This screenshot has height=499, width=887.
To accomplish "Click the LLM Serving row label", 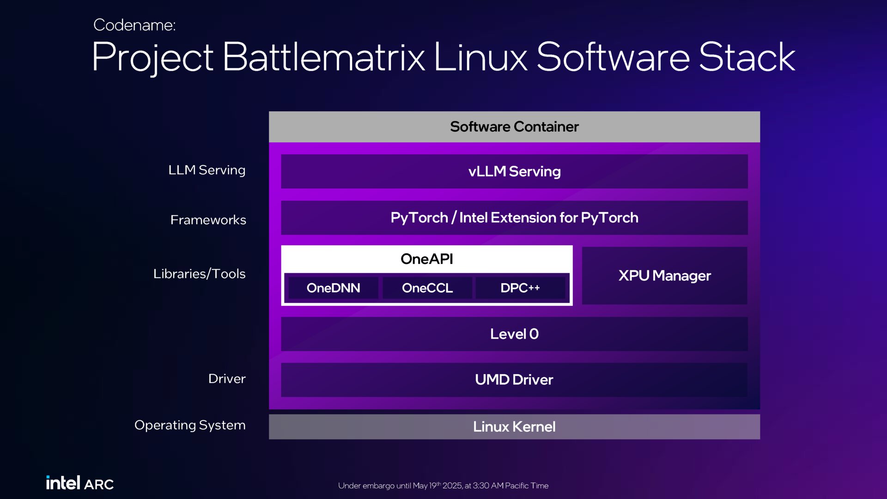I will click(x=207, y=170).
